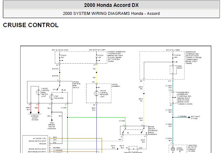Screen dimensions: 221x153
Task: Click the G302 ground symbol
Action: 52,120
